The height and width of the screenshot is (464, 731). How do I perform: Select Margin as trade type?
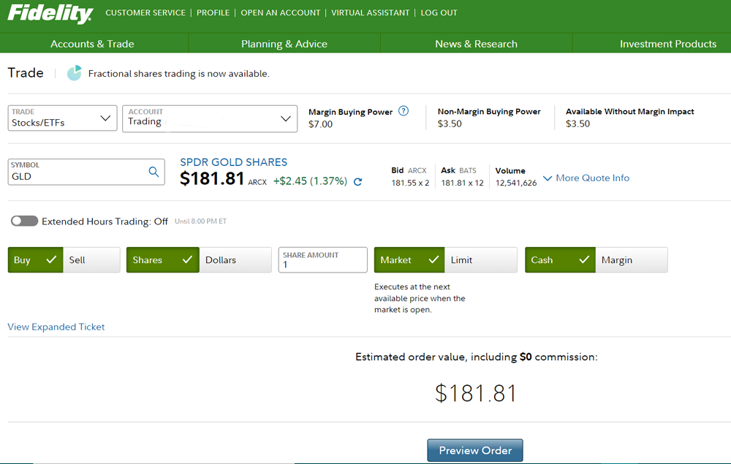coord(630,260)
